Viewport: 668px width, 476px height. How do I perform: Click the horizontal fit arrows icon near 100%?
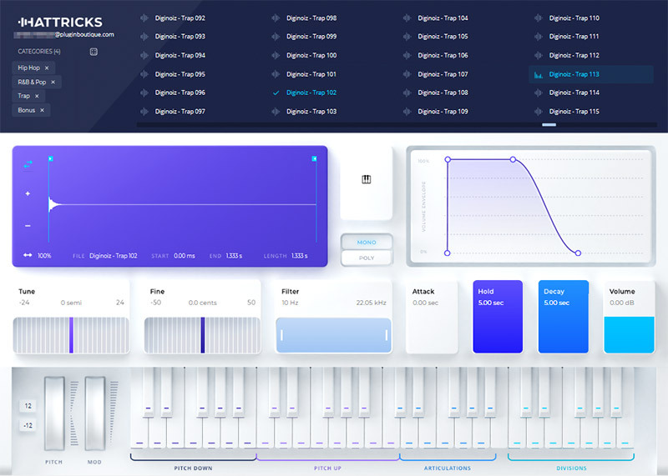28,256
